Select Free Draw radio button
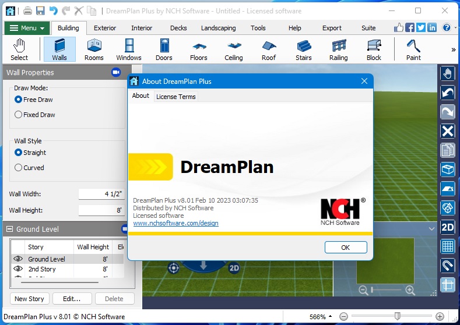Image resolution: width=460 pixels, height=325 pixels. (18, 100)
